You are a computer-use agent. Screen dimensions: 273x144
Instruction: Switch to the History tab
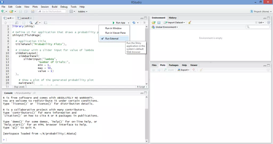(x=172, y=18)
